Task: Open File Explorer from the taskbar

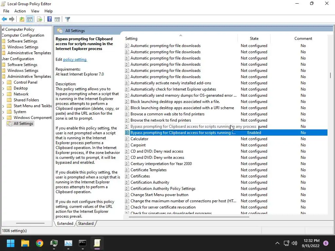Action: pyautogui.click(x=25, y=243)
